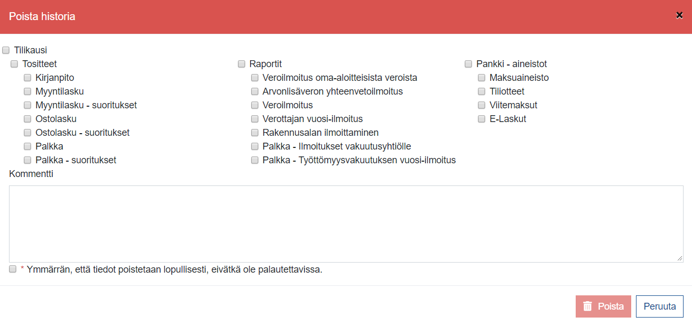Viewport: 692px width, 326px height.
Task: Enable Verottajan vuosi-ilmoitus checkbox
Action: tap(255, 119)
